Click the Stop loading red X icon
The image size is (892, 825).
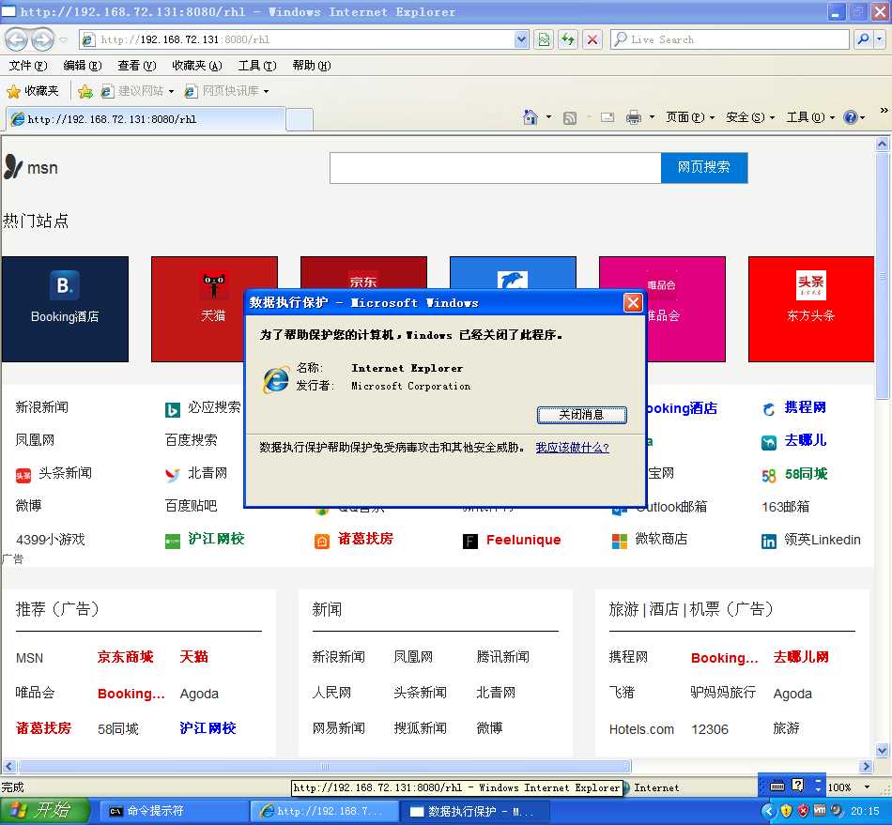592,39
